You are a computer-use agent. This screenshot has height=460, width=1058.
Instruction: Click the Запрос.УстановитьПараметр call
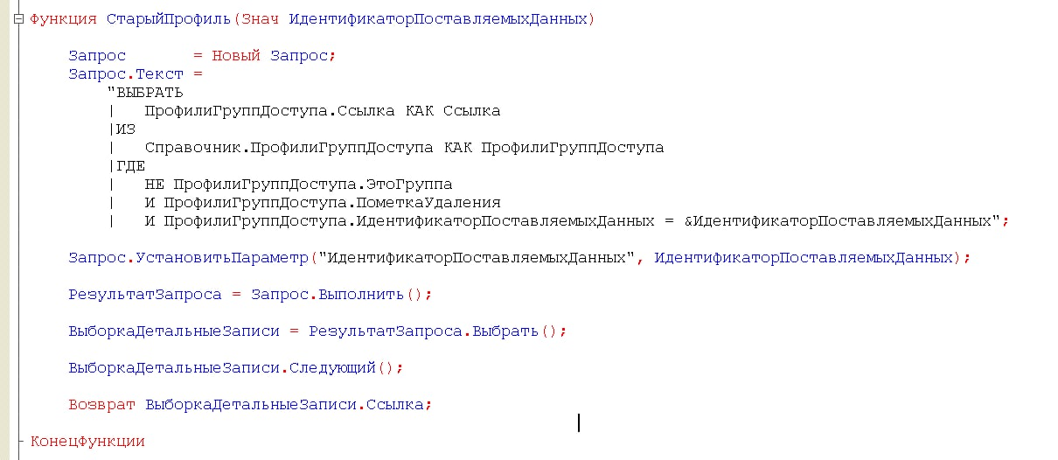[x=519, y=258]
